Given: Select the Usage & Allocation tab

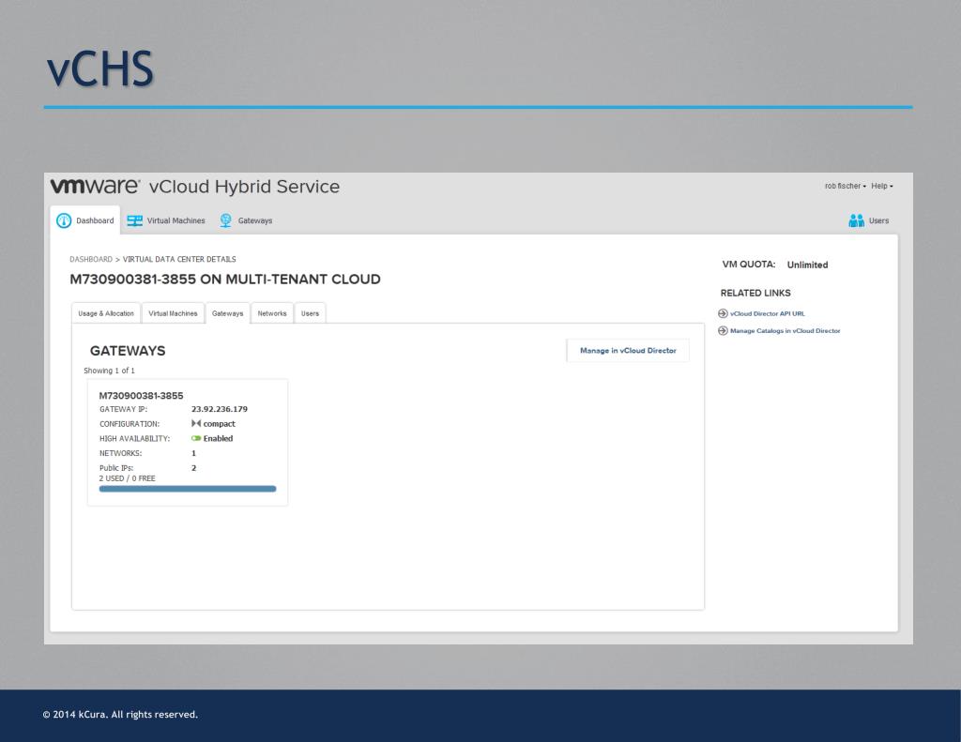Looking at the screenshot, I should (106, 313).
